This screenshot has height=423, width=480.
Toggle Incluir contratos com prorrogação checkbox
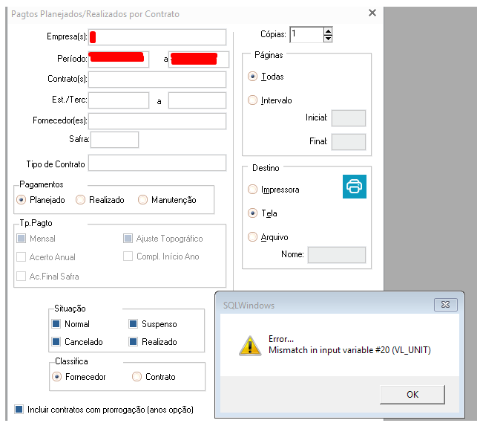19,410
